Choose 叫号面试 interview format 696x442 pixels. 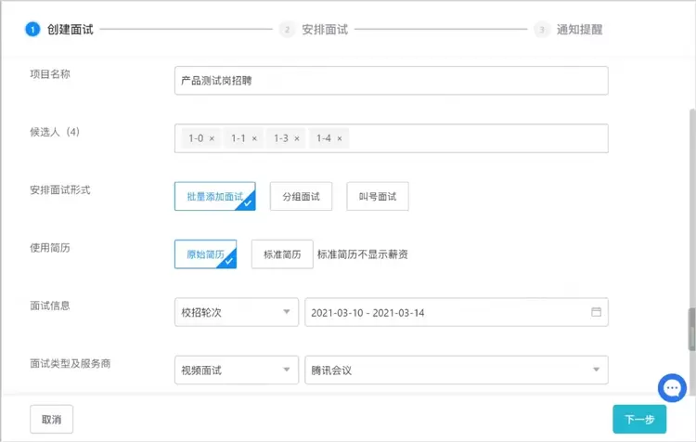(x=377, y=196)
